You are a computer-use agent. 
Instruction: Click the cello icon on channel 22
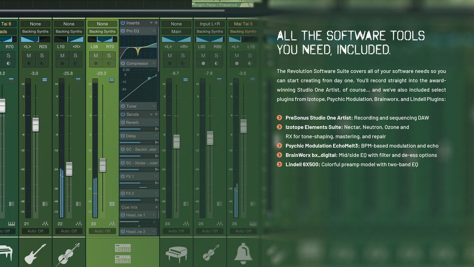coord(69,254)
